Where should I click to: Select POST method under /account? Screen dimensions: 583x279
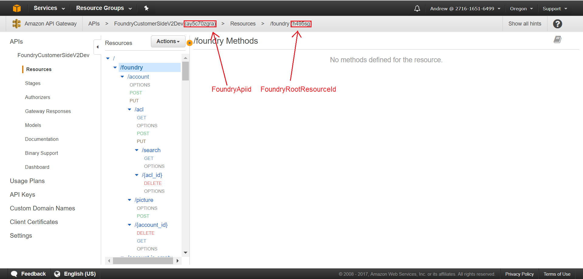(136, 93)
